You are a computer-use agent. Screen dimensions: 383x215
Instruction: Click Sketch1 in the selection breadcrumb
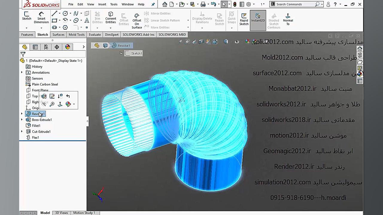[x=134, y=53]
